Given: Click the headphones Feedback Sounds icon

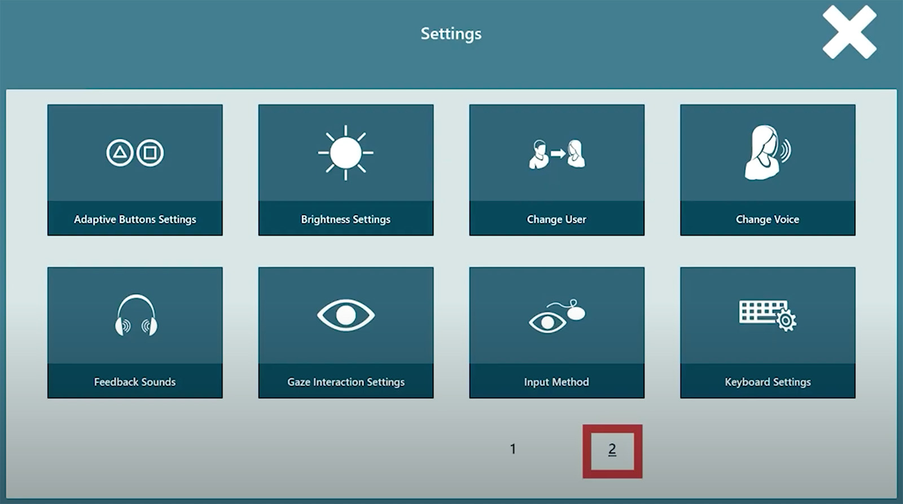Looking at the screenshot, I should 135,315.
